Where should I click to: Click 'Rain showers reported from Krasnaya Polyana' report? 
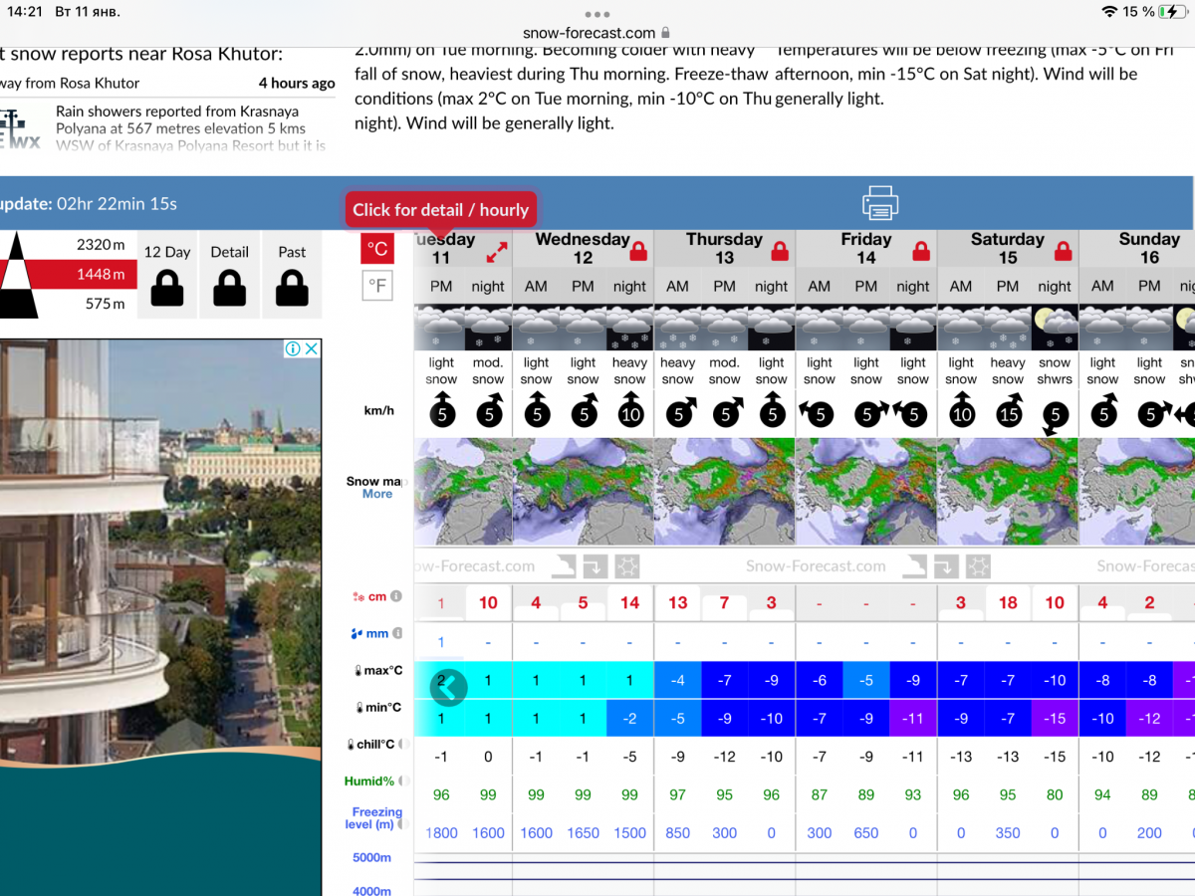click(x=191, y=128)
